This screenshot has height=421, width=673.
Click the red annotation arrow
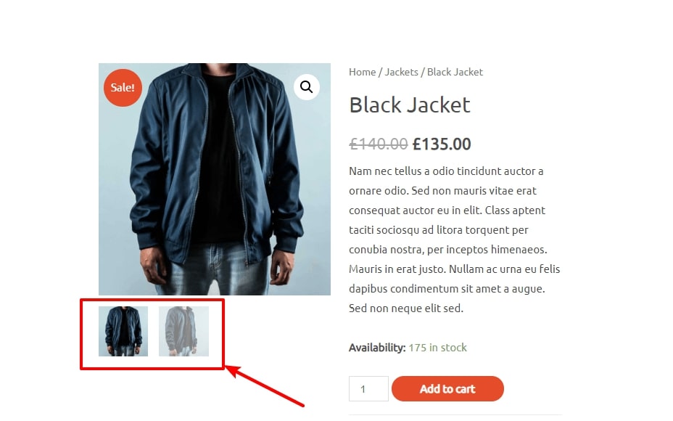pos(265,385)
